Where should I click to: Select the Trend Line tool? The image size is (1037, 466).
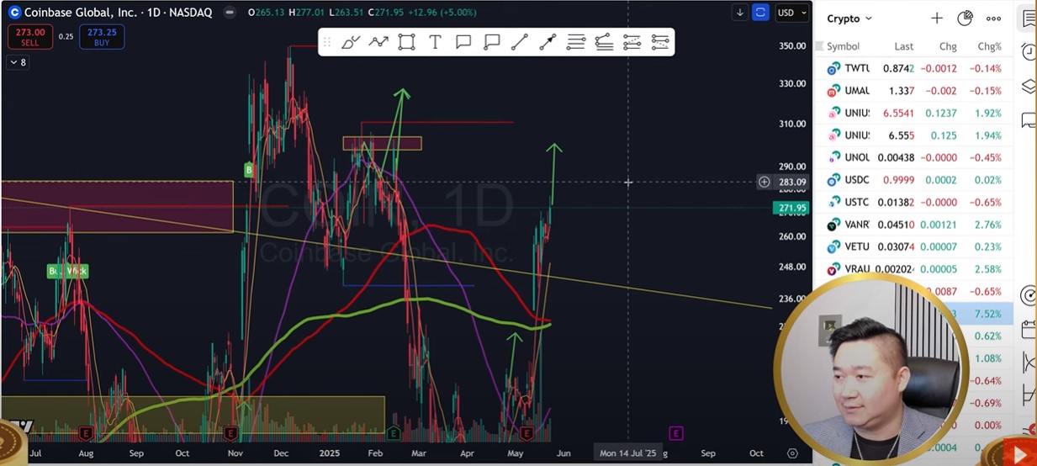pos(520,42)
